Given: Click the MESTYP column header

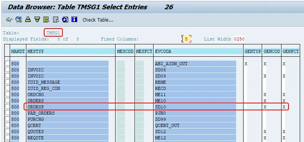Looking at the screenshot, I should [x=71, y=51].
